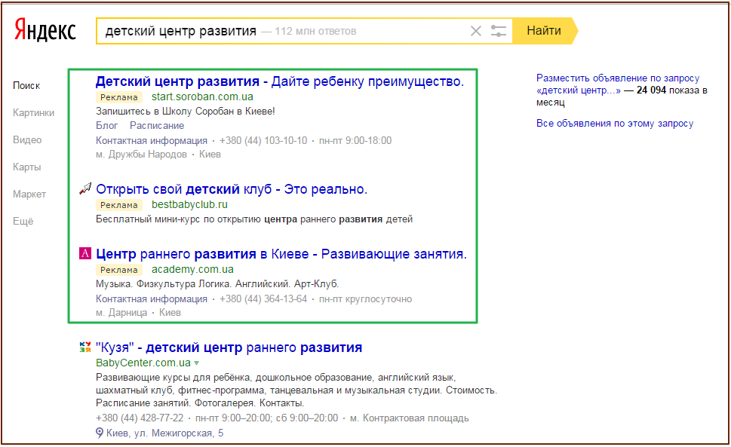Click the map pin icon near Межигорская address
This screenshot has width=731, height=447.
click(100, 433)
